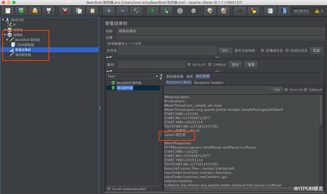Viewport: 327px width, 194px height.
Task: Start the test run
Action: point(152,11)
